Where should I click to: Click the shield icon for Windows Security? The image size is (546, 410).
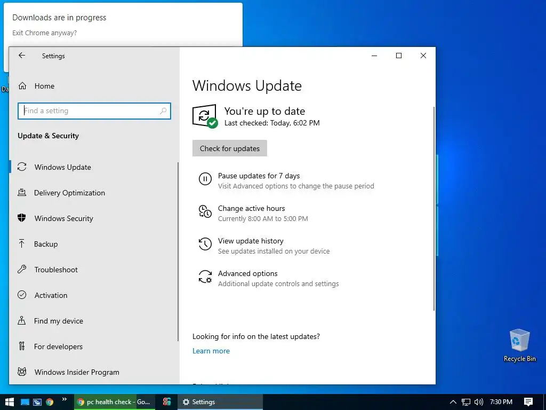pos(21,218)
